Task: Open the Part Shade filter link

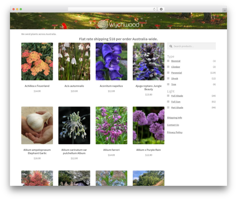Action: point(177,107)
